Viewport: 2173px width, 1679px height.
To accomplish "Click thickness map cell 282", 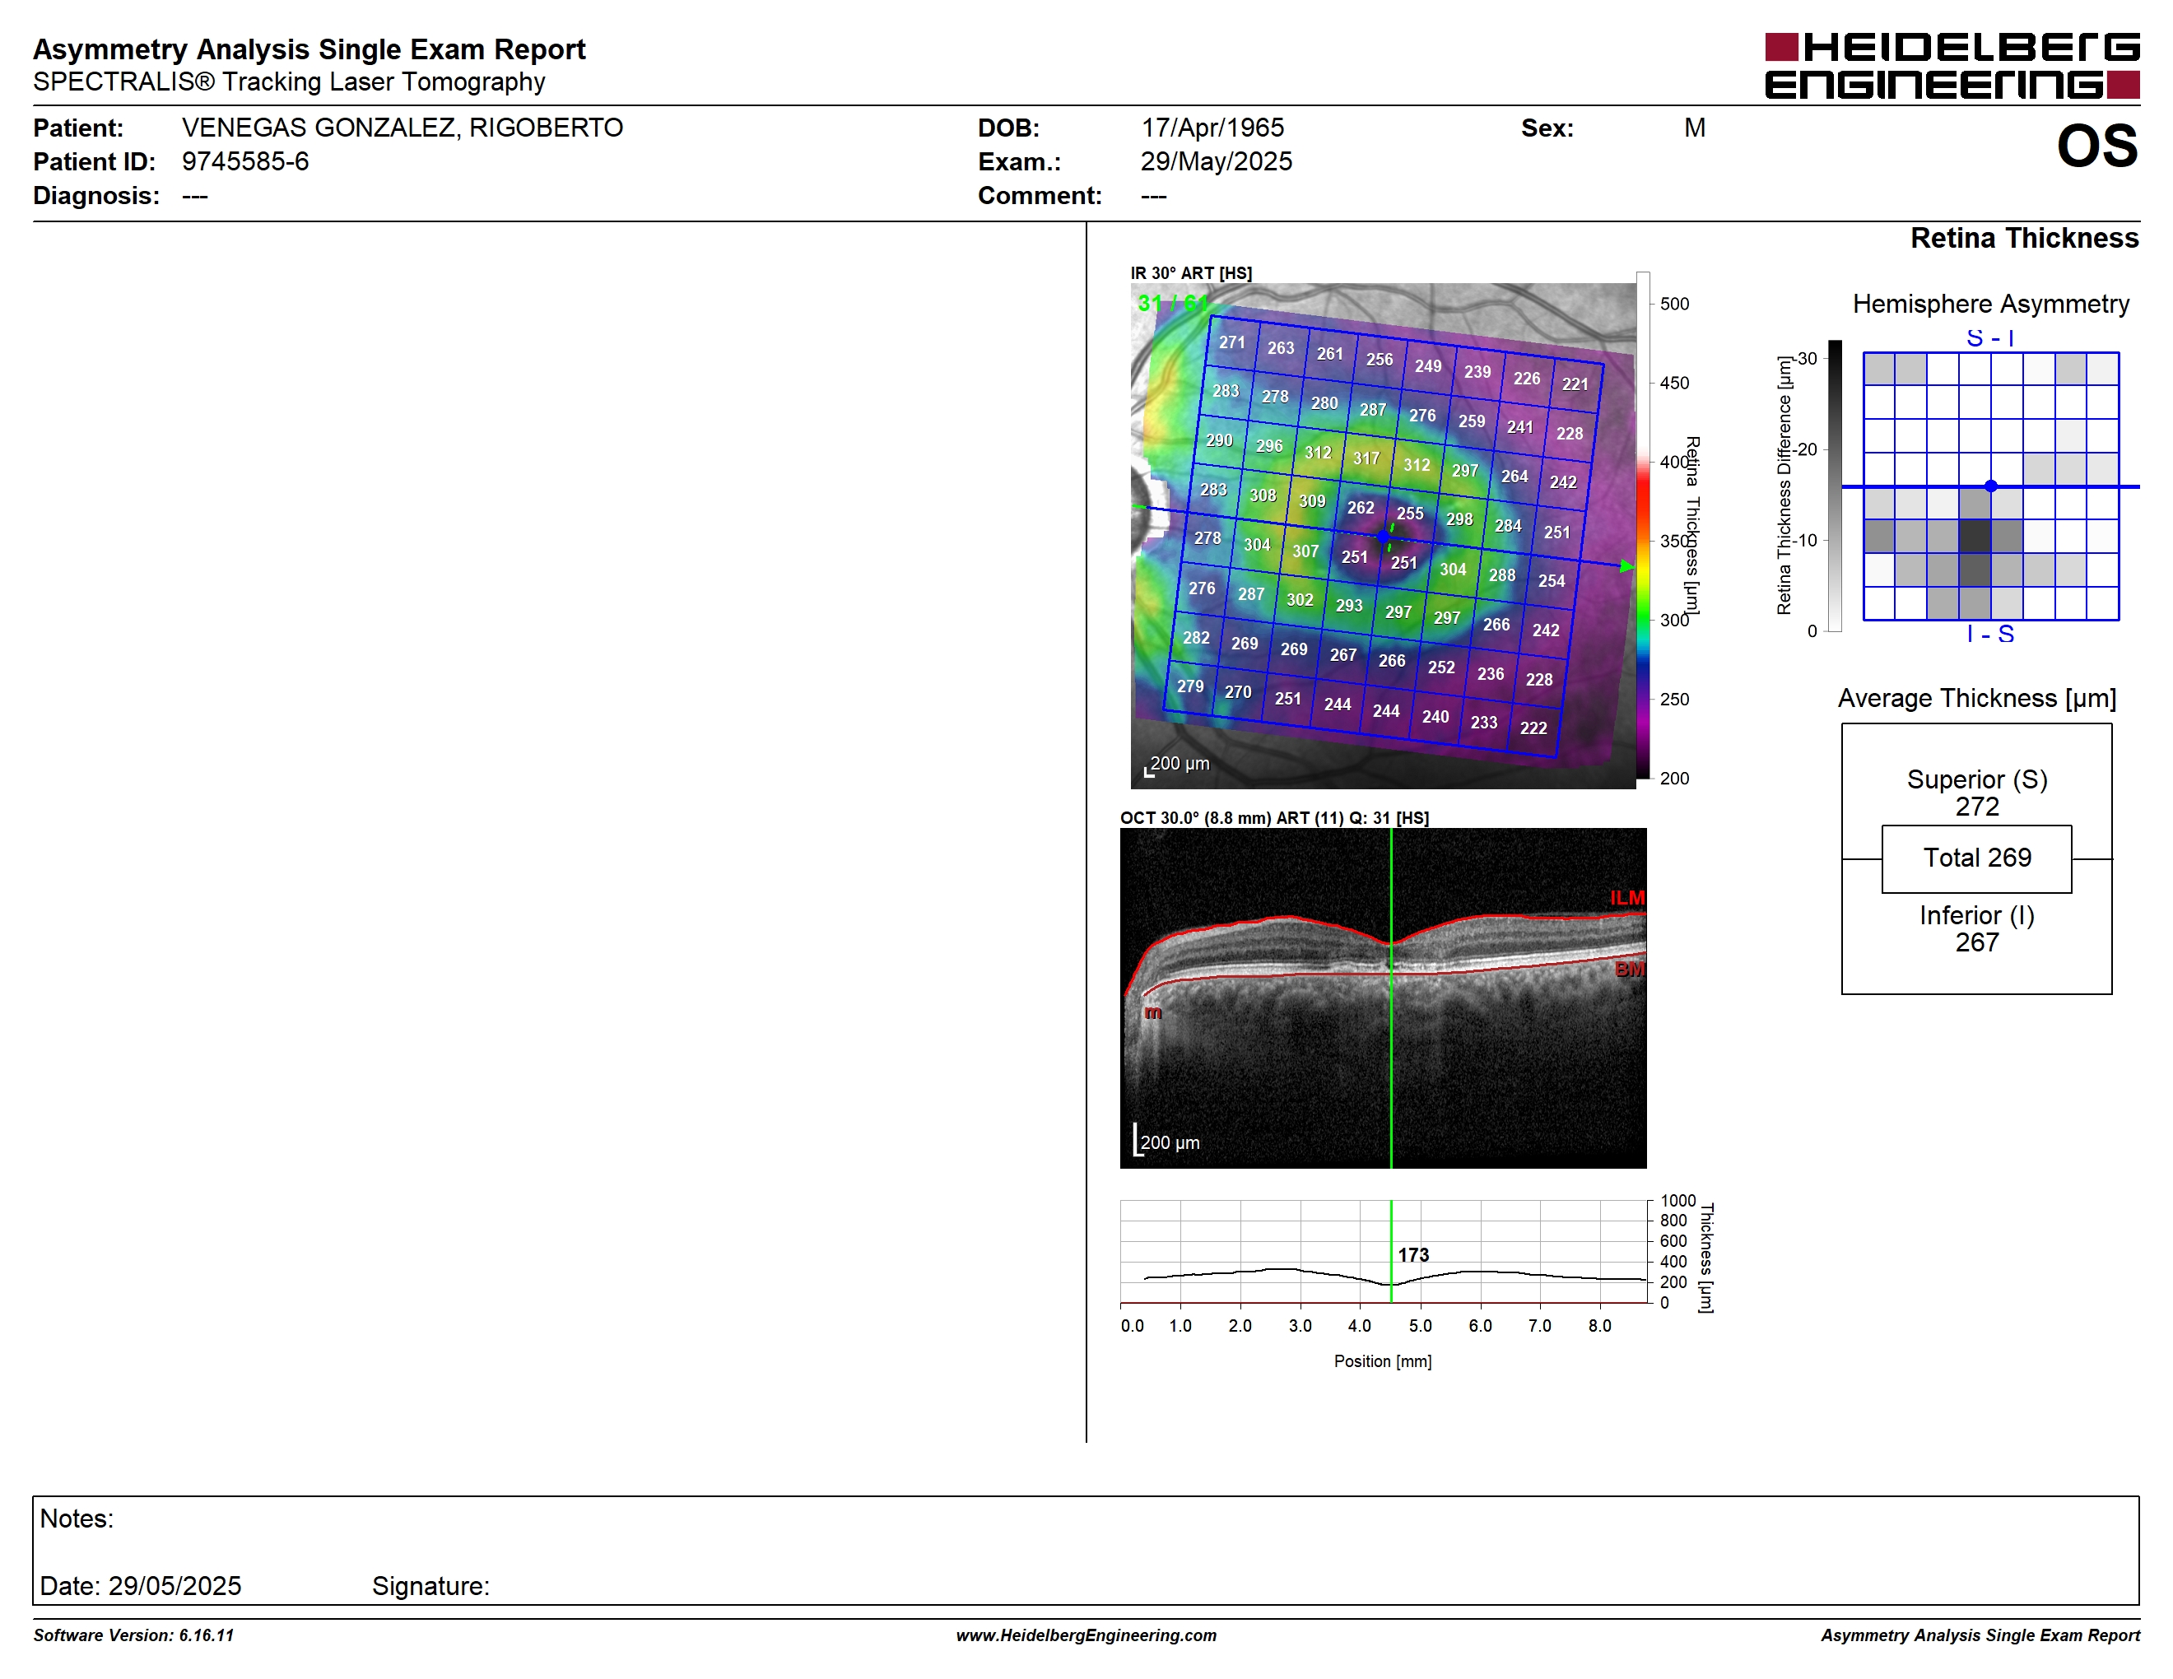I will tap(1196, 638).
